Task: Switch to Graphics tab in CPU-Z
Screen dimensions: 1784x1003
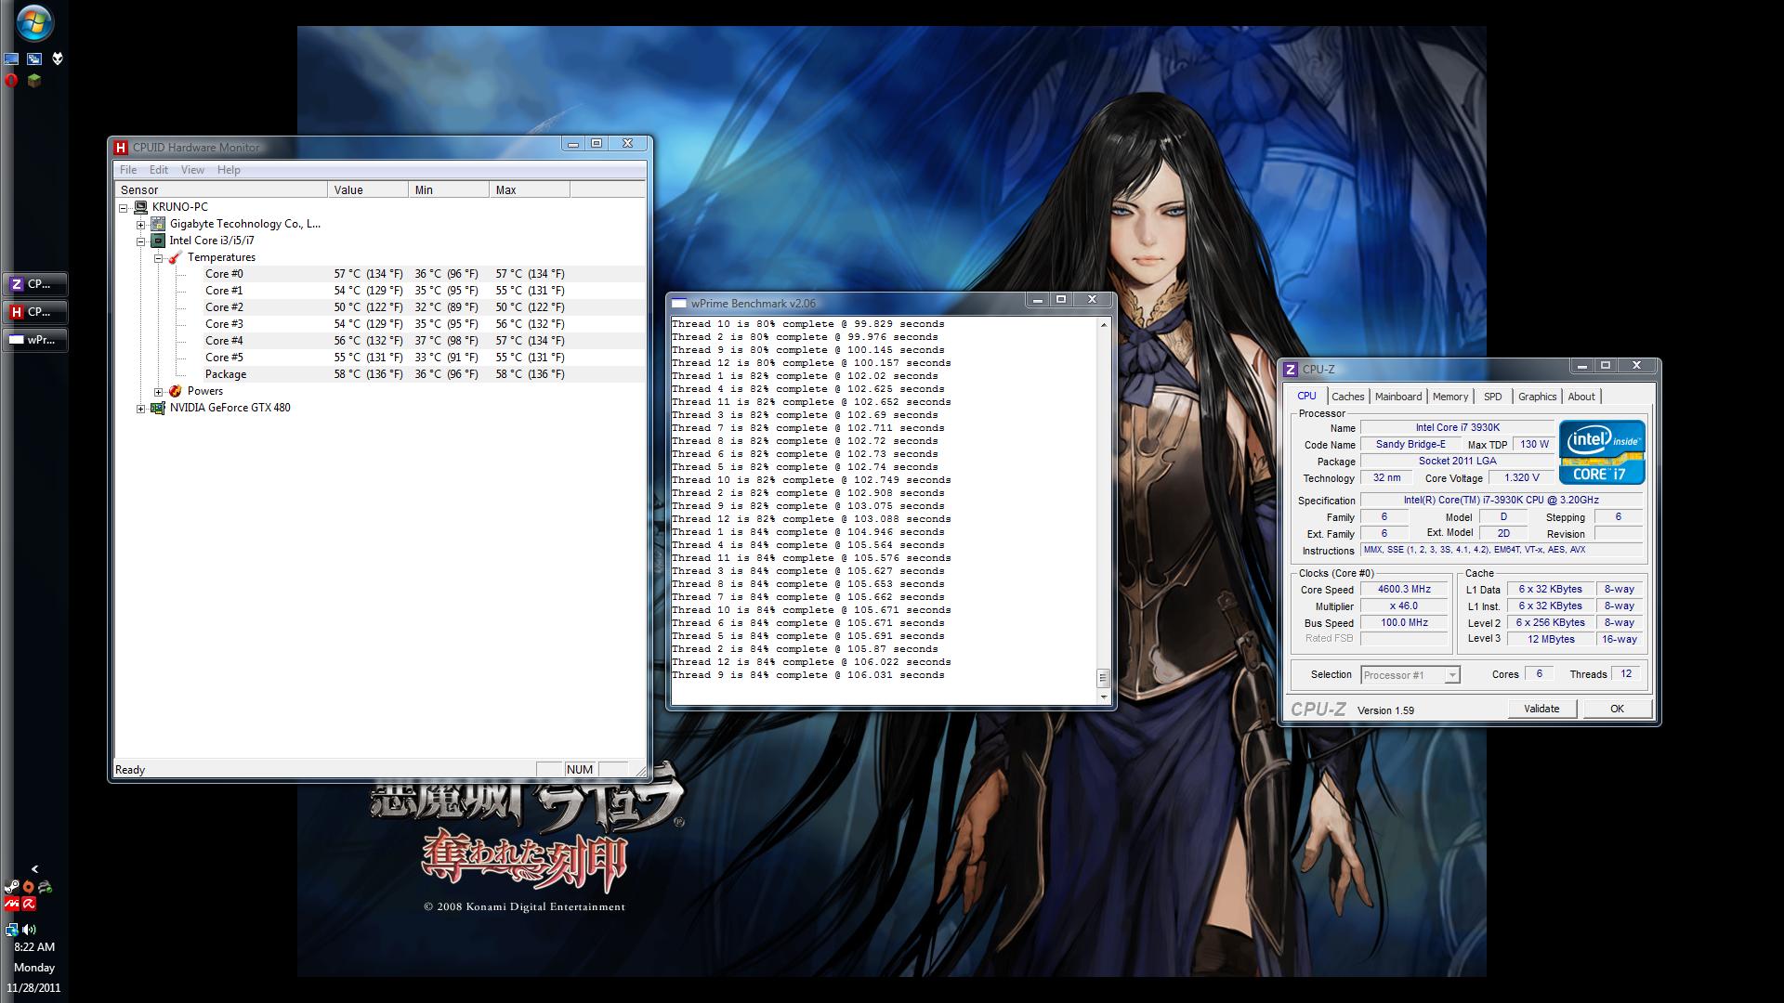Action: point(1537,397)
